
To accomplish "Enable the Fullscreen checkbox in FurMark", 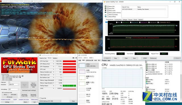I will pyautogui.click(x=9, y=82).
